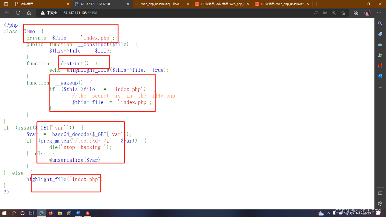Viewport: 386px width, 217px height.
Task: Click the base64_decode call in the code
Action: click(x=92, y=134)
